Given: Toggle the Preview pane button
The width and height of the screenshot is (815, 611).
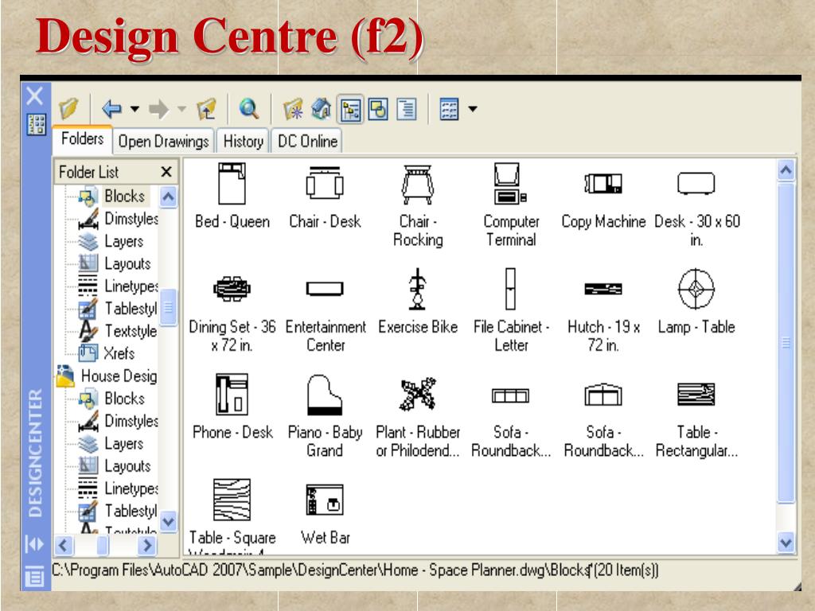Looking at the screenshot, I should [378, 108].
